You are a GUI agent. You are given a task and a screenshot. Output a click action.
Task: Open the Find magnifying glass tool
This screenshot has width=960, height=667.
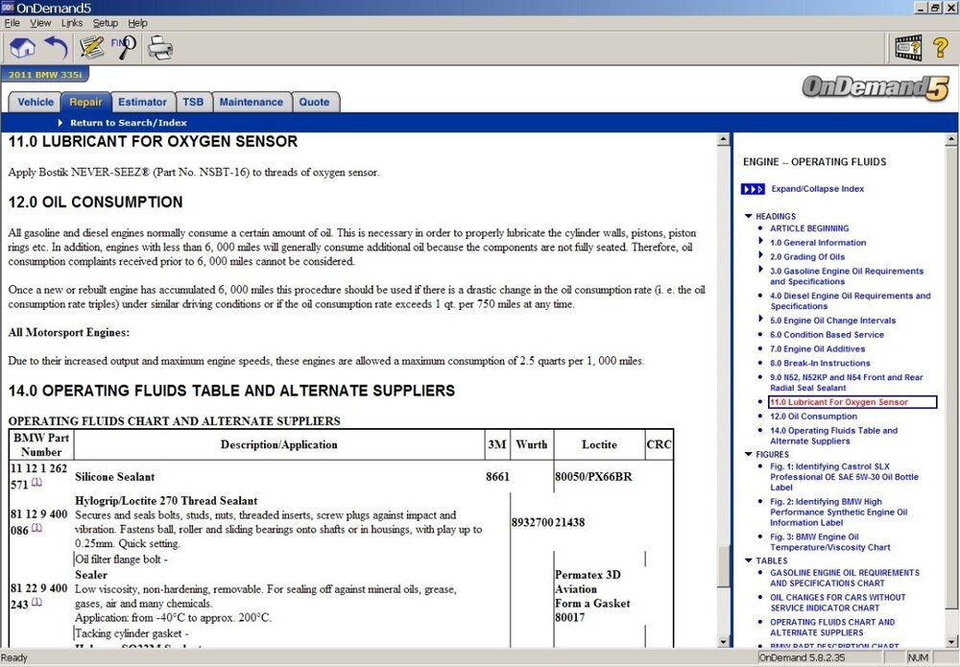point(124,46)
